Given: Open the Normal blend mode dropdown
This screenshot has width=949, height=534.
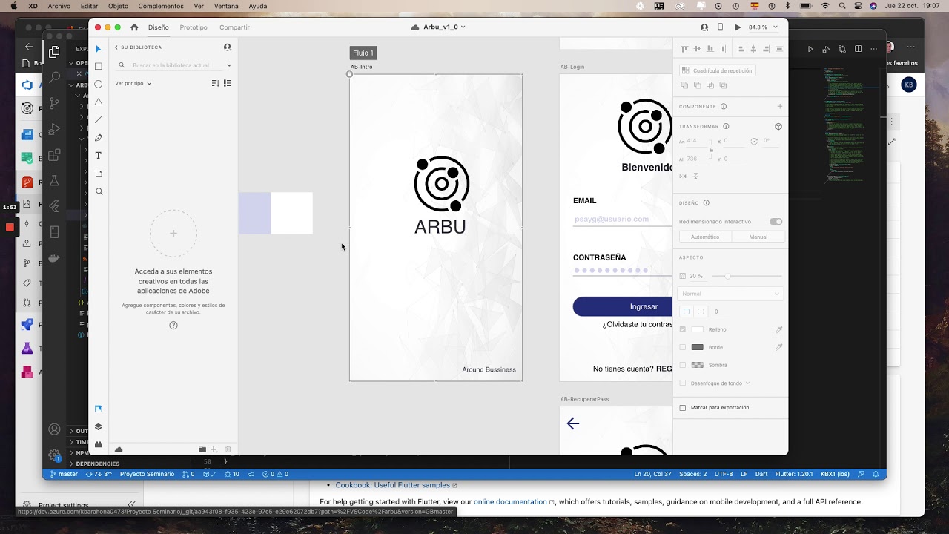Looking at the screenshot, I should [730, 294].
